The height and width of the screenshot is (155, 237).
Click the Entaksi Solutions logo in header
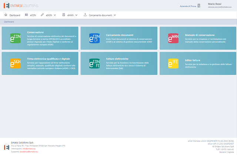pos(21,6)
